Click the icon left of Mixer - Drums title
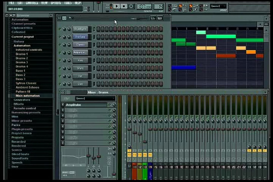Screen dimensions: 273x182 point(62,92)
